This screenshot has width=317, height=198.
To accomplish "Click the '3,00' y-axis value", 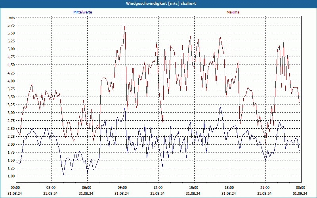I will click(x=11, y=112).
